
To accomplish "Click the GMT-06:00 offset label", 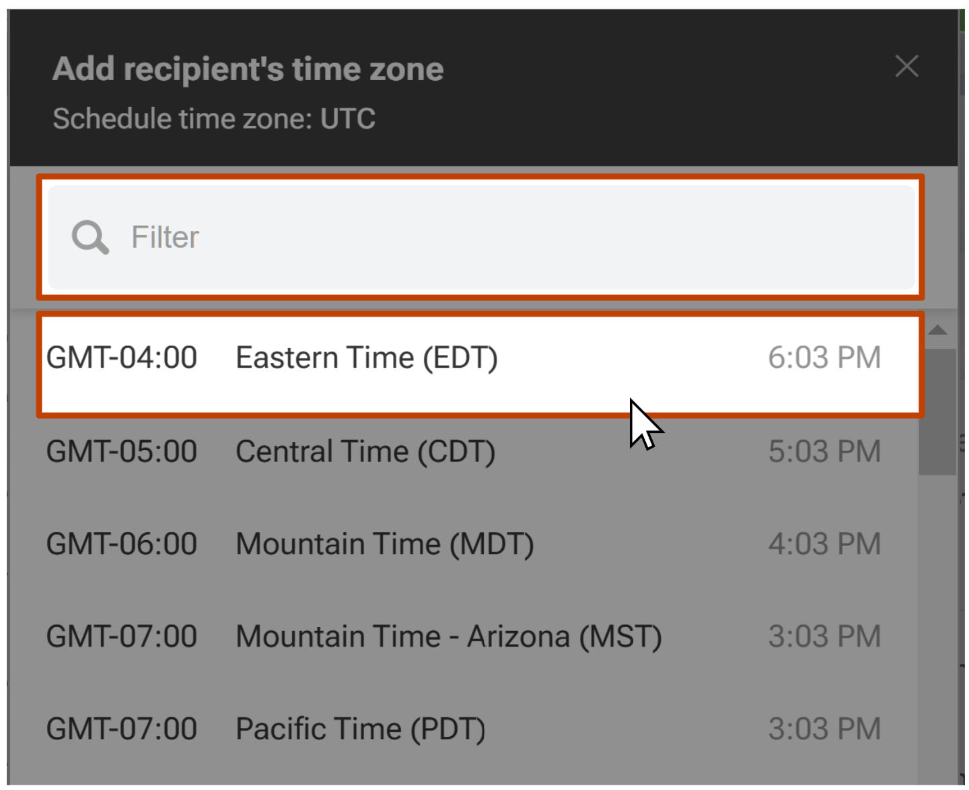I will point(122,544).
